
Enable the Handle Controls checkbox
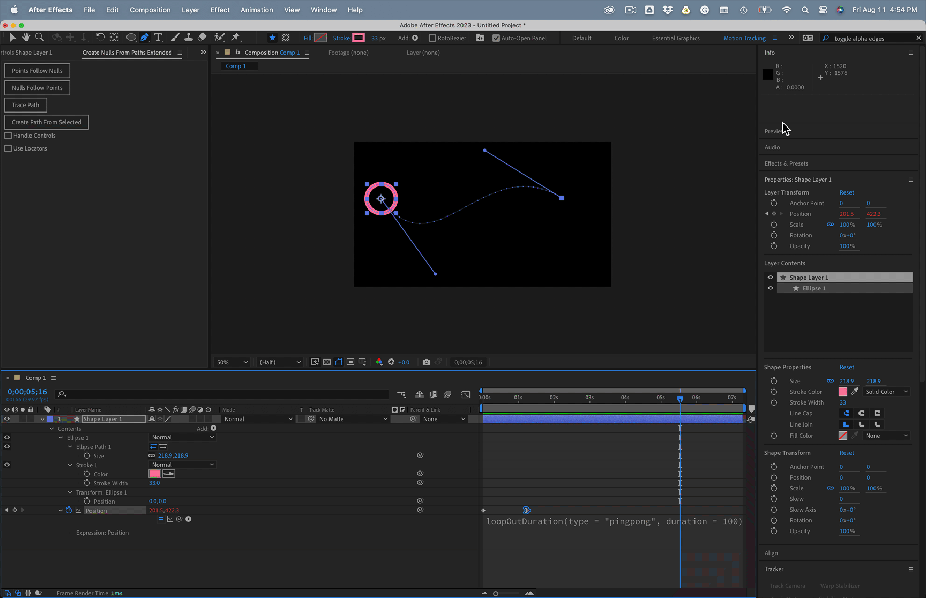pos(8,136)
